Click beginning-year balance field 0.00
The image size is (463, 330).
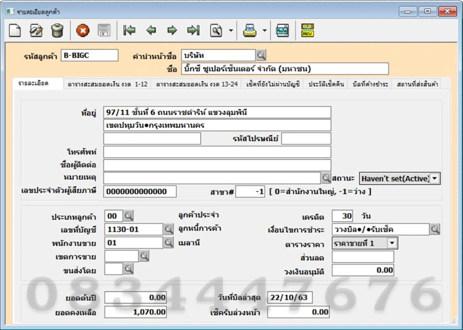click(136, 297)
